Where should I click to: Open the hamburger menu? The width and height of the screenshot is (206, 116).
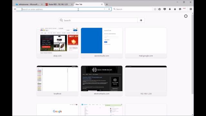tap(191, 9)
